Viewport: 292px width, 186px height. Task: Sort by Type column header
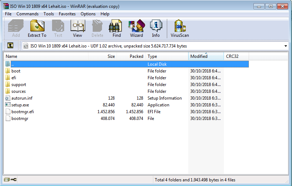tap(167, 56)
